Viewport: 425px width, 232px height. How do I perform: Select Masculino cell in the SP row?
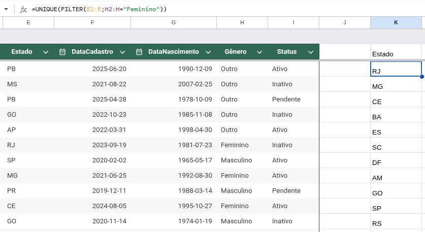tap(242, 160)
